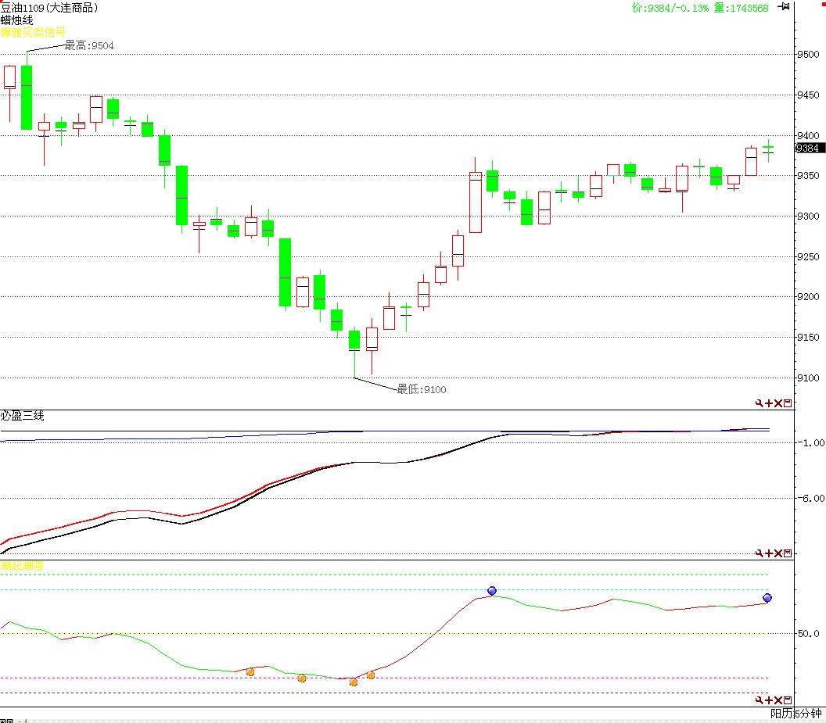Viewport: 826px width, 723px height.
Task: Click the last candlestick on the chart
Action: point(768,151)
